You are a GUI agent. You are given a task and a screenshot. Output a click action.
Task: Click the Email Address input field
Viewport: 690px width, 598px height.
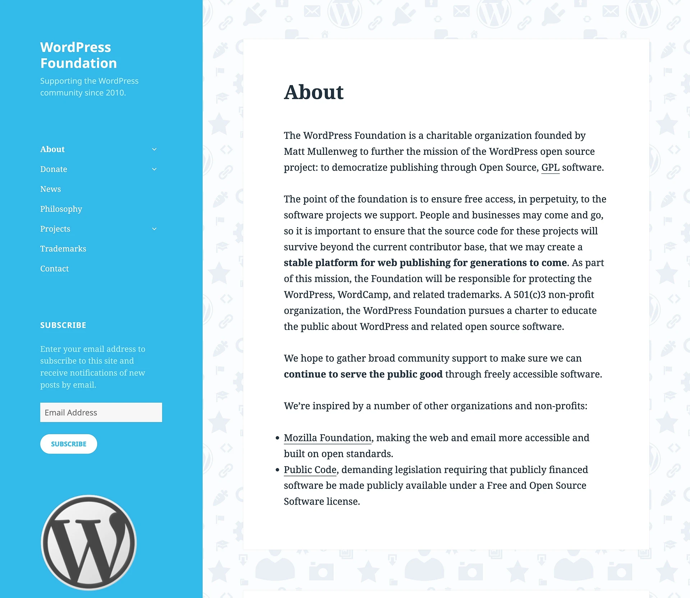101,412
